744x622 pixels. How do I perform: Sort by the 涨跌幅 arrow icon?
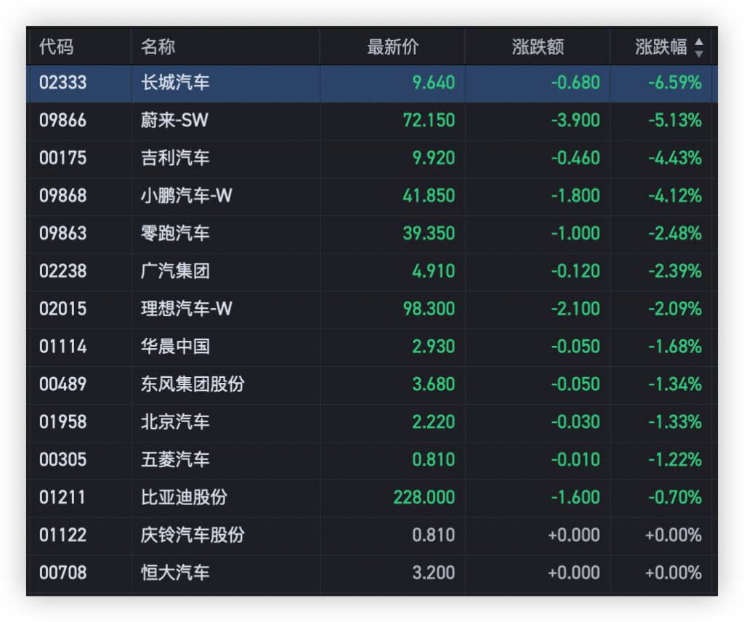[699, 48]
